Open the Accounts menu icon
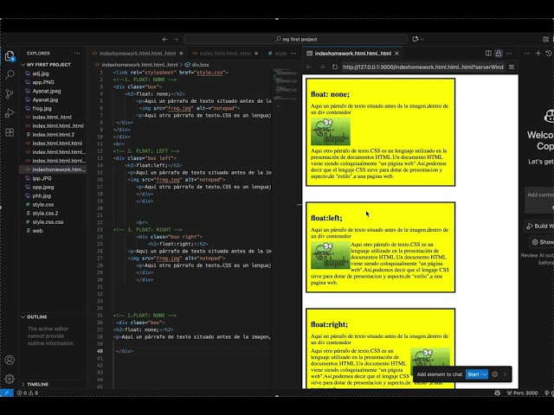554x415 pixels. (x=10, y=360)
